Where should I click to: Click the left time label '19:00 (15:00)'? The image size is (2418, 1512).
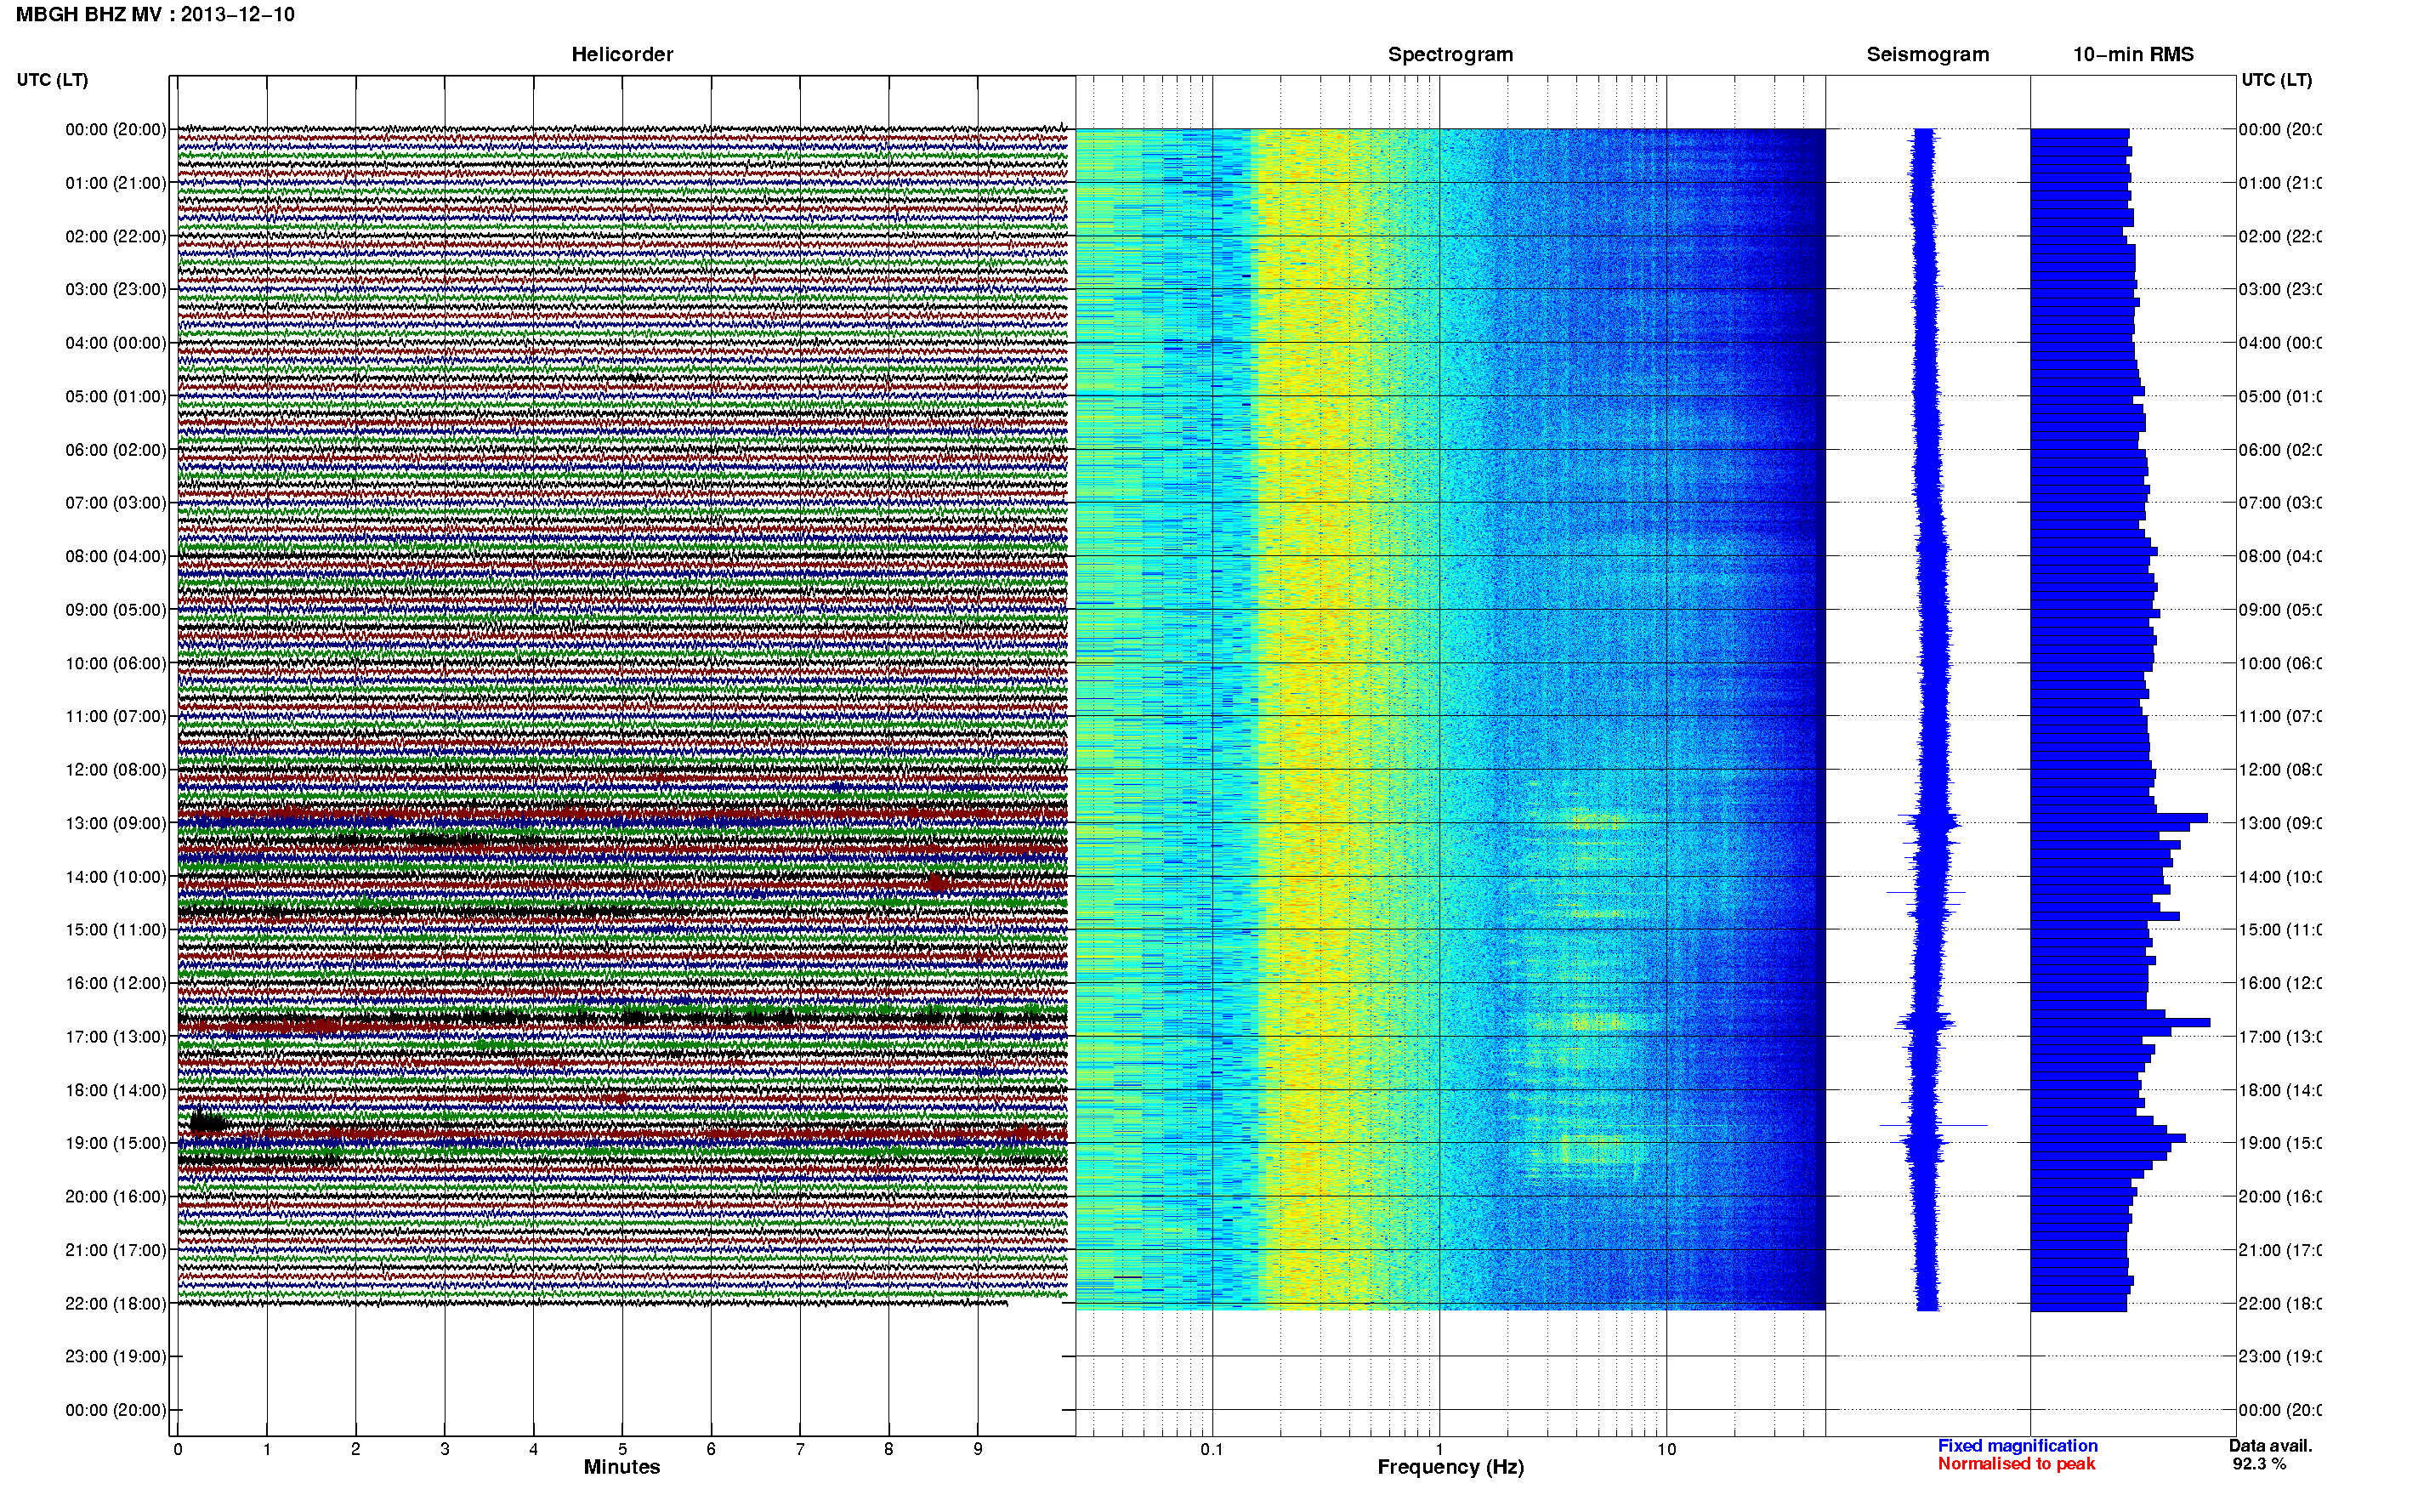pos(115,1143)
